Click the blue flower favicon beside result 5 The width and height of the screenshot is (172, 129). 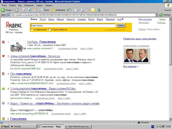click(3, 103)
